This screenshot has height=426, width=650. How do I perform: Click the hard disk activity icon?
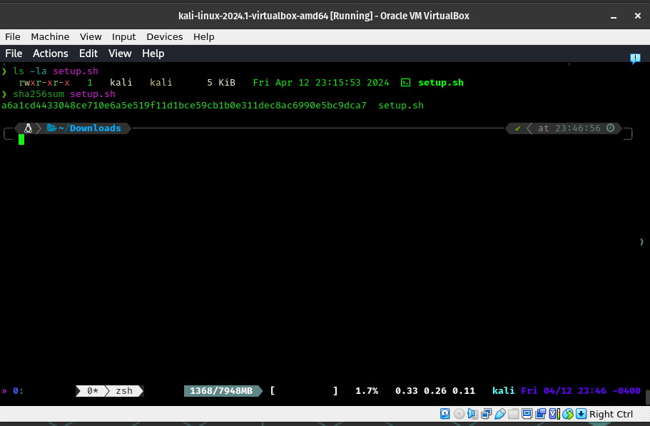[445, 414]
